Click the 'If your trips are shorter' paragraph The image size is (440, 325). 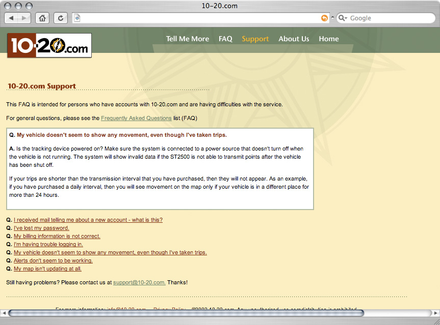(159, 187)
